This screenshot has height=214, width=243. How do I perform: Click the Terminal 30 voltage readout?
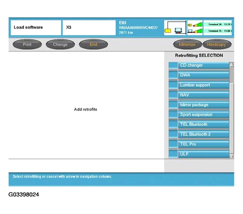point(218,24)
